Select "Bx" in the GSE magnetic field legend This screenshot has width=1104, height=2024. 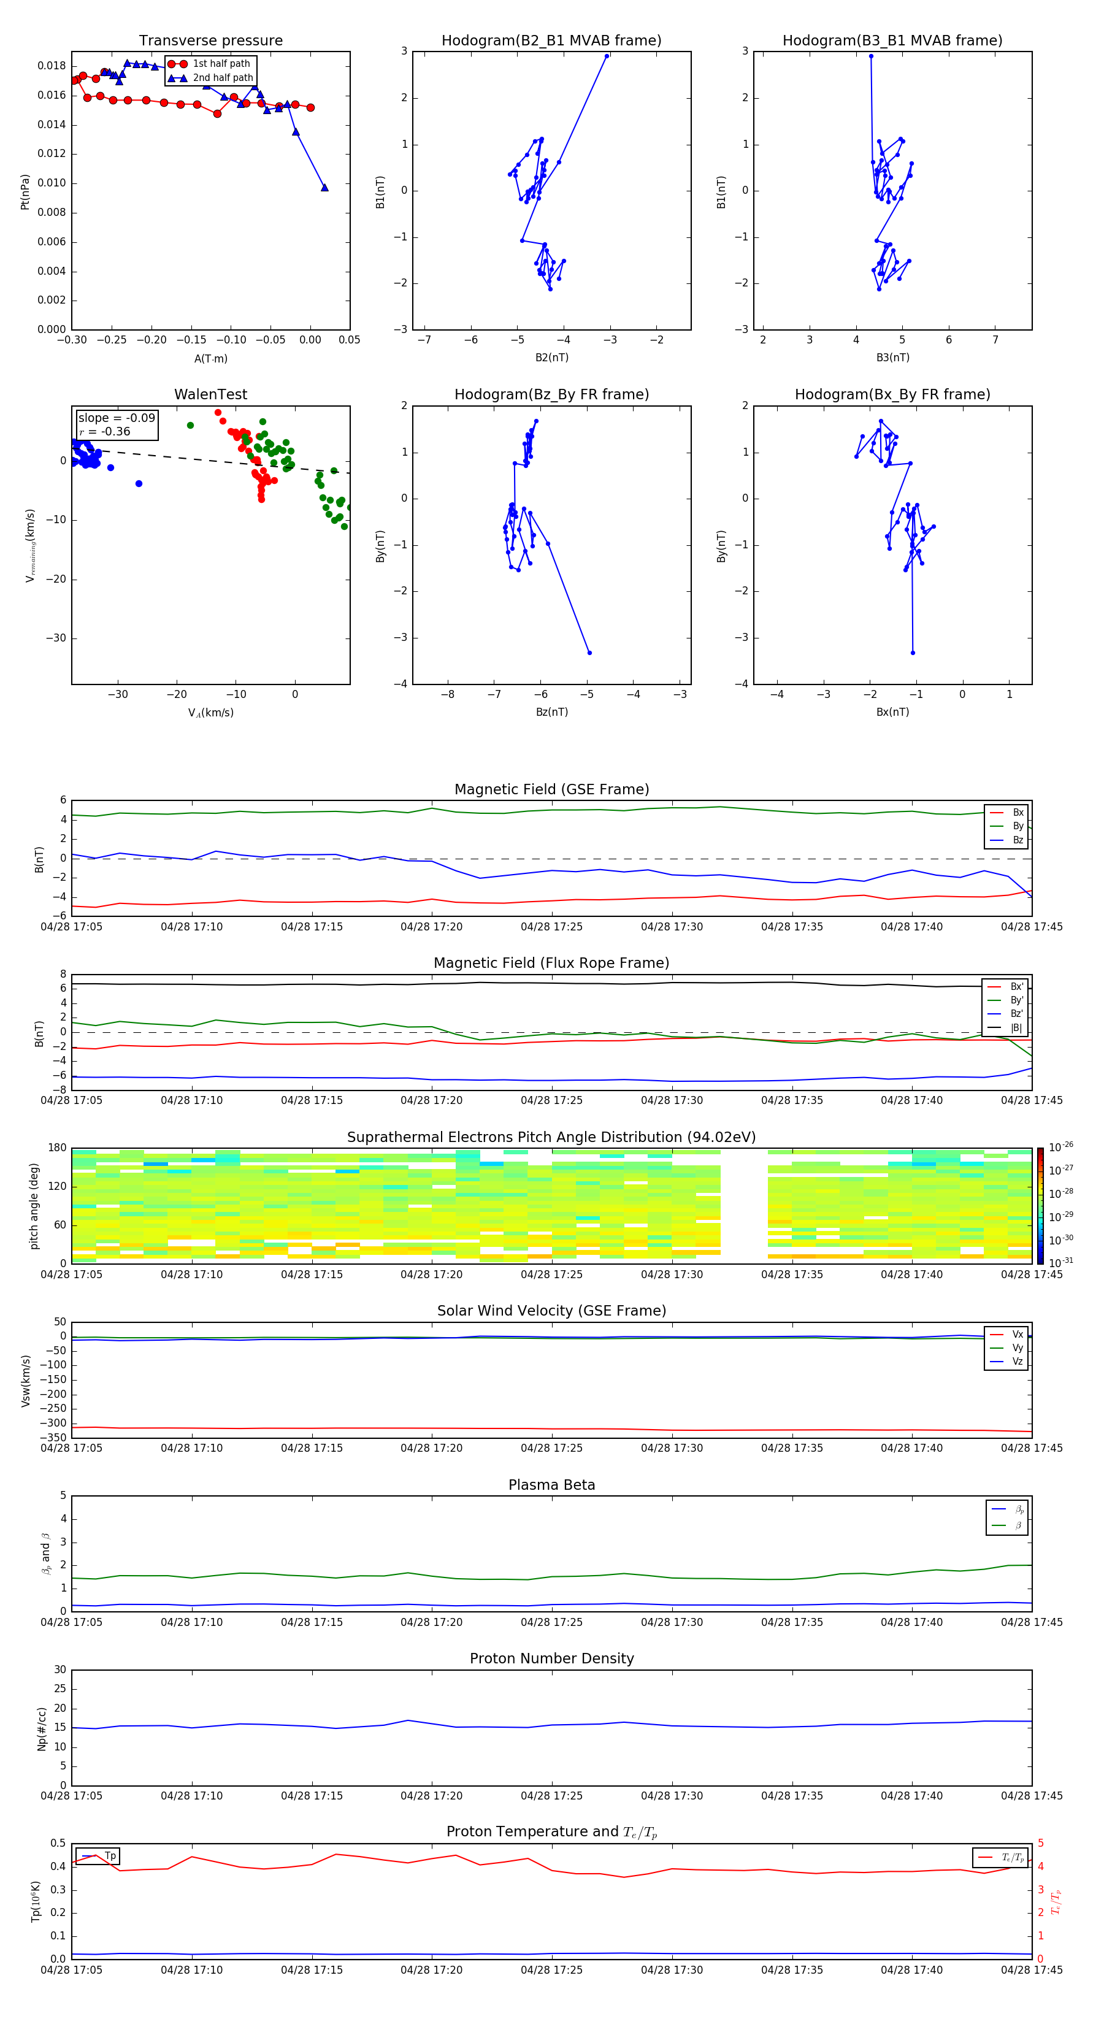(1007, 813)
